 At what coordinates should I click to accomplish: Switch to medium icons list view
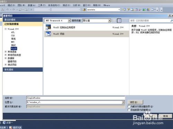pyautogui.click(x=119, y=21)
